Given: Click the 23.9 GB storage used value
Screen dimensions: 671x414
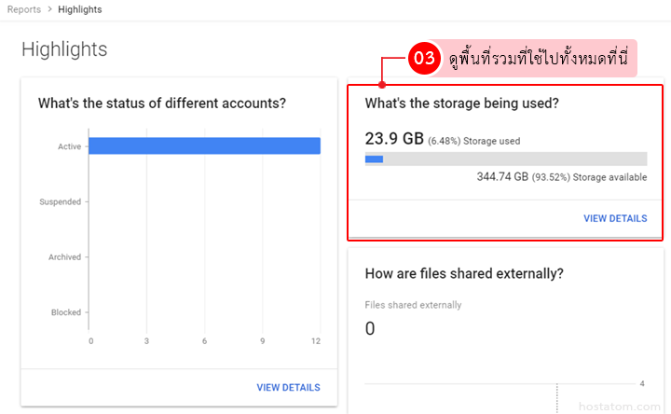Looking at the screenshot, I should 394,139.
